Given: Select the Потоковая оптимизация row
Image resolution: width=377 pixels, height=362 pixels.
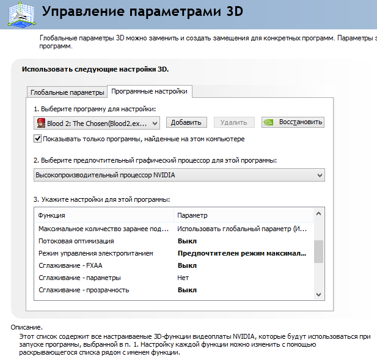Looking at the screenshot, I should [x=174, y=241].
